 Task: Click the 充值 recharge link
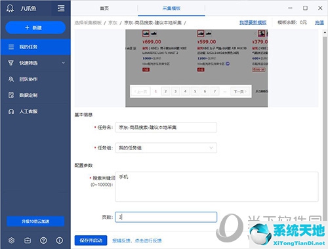pos(319,22)
